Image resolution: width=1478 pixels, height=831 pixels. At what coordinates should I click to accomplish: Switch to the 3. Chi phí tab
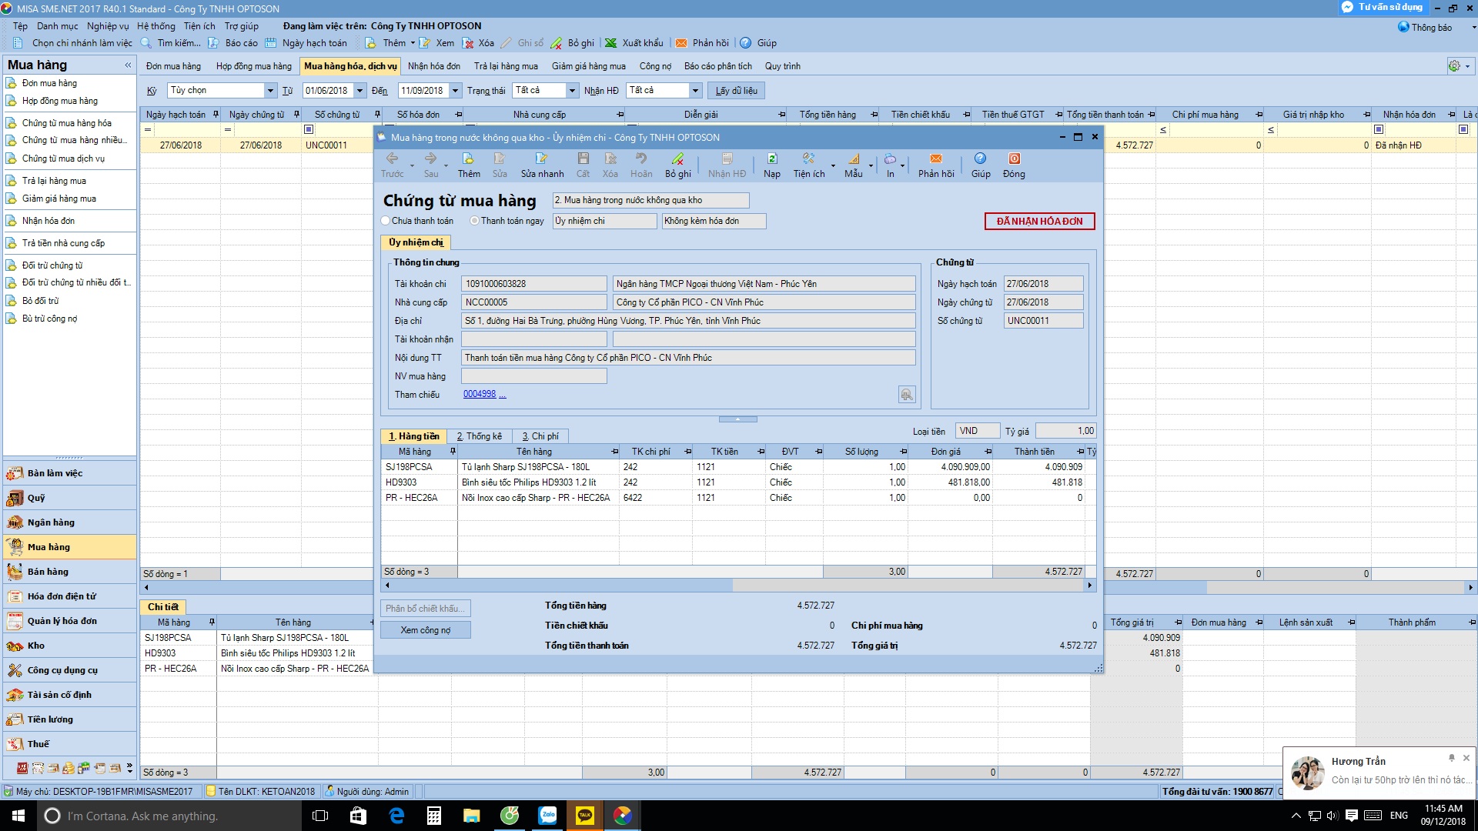click(540, 436)
